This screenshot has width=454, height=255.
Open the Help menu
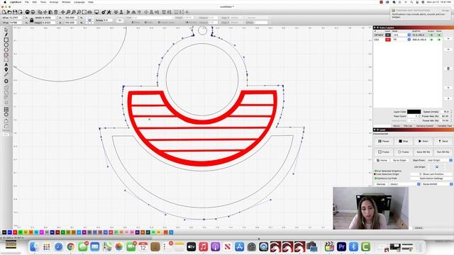tap(91, 2)
